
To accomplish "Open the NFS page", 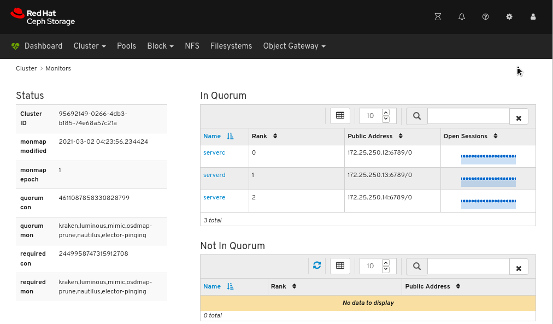I will pos(192,46).
